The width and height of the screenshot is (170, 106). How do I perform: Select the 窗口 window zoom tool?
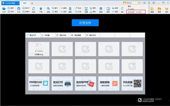tap(55, 8)
